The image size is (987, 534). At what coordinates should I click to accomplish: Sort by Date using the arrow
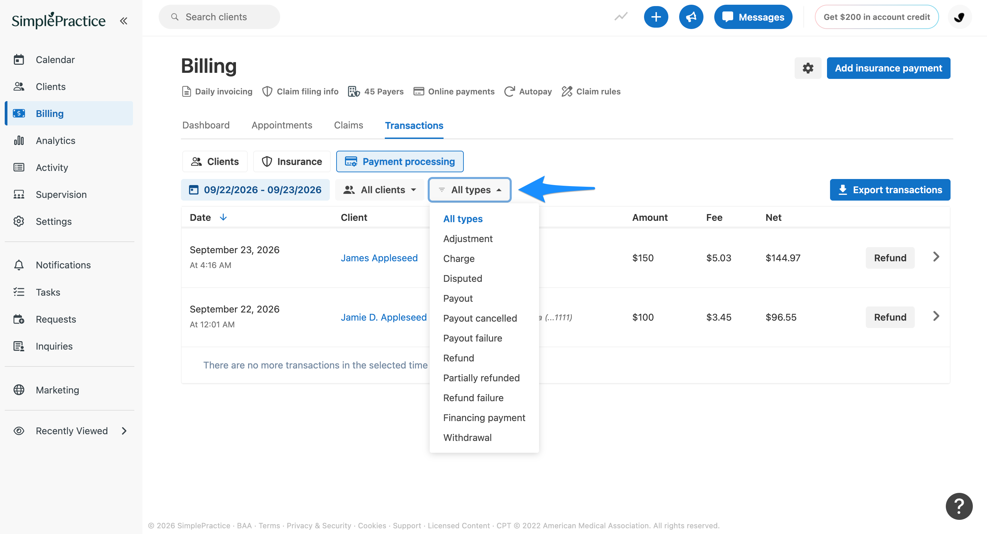point(223,217)
